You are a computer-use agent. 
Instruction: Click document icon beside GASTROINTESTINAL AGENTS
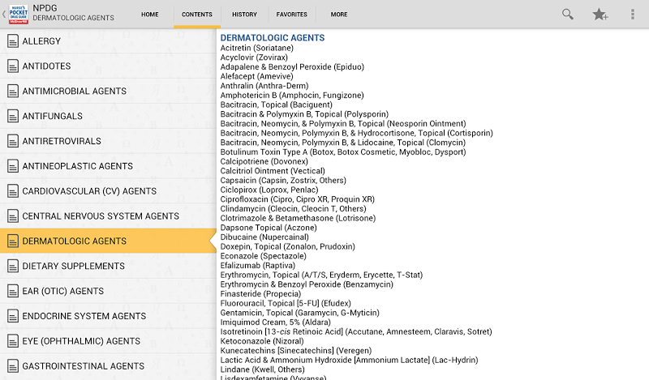point(13,366)
